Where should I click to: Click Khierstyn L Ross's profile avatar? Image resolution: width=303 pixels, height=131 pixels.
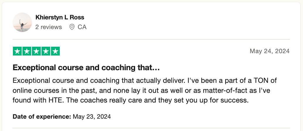click(22, 22)
